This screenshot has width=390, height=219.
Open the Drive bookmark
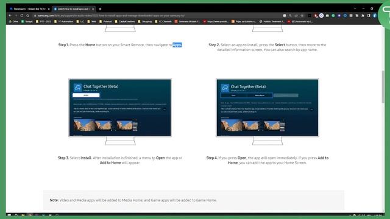click(13, 22)
